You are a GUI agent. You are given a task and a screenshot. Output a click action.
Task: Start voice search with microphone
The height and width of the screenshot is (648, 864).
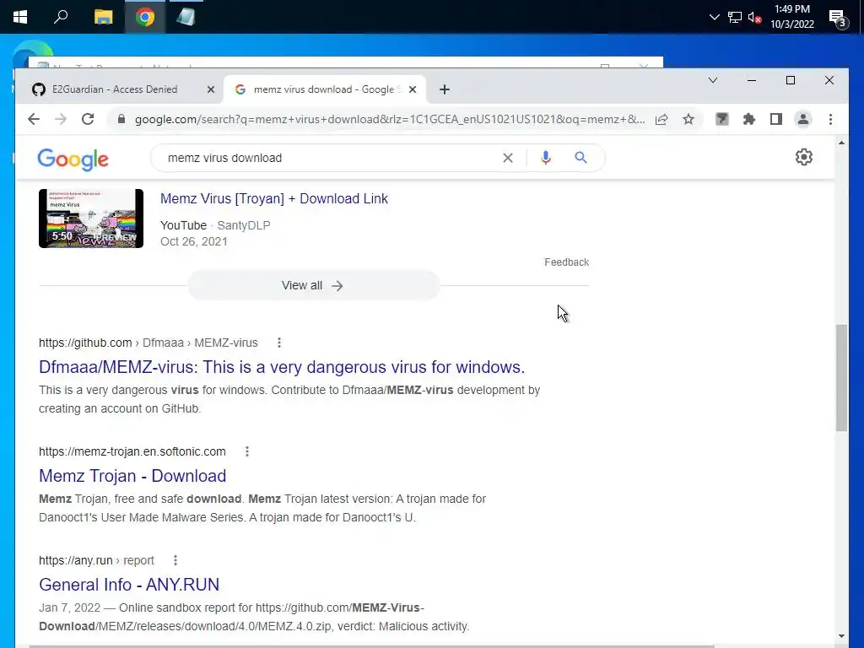(x=546, y=158)
